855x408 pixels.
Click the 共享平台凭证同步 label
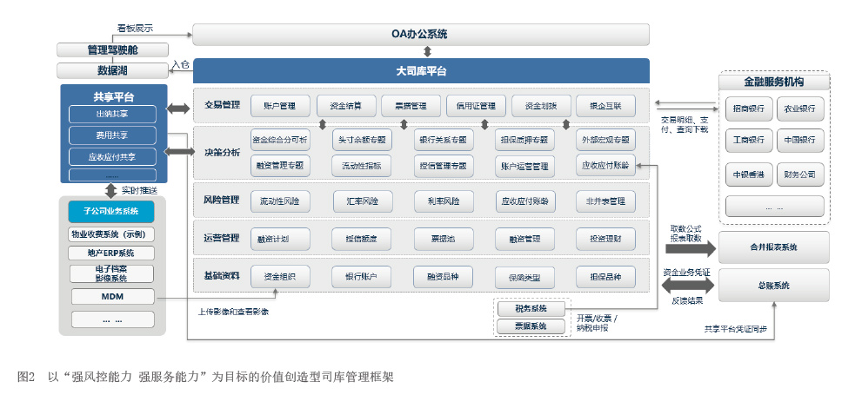pyautogui.click(x=736, y=329)
